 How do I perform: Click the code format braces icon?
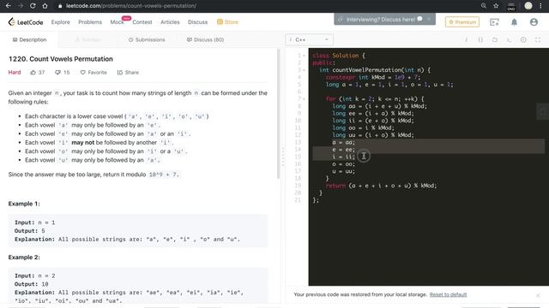pyautogui.click(x=480, y=40)
